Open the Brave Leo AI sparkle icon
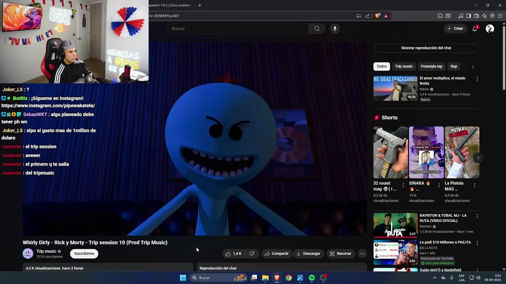The height and width of the screenshot is (284, 506). point(484,16)
